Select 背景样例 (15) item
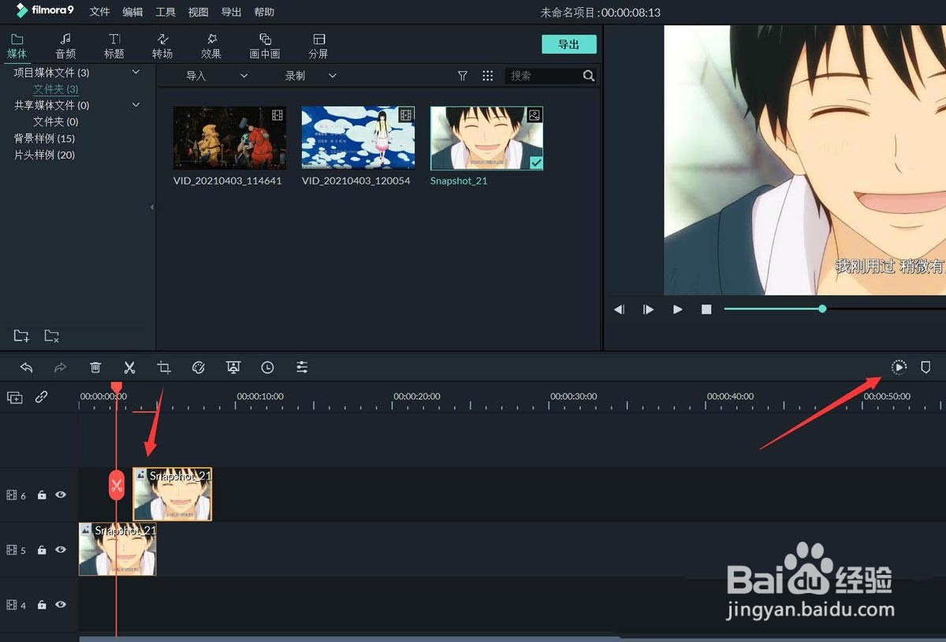This screenshot has width=946, height=642. [x=44, y=138]
